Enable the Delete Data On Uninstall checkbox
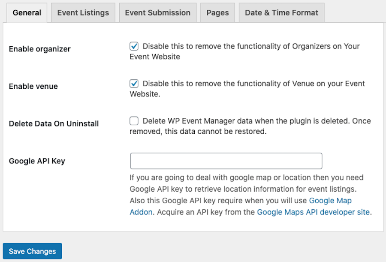The height and width of the screenshot is (262, 386). pos(134,121)
